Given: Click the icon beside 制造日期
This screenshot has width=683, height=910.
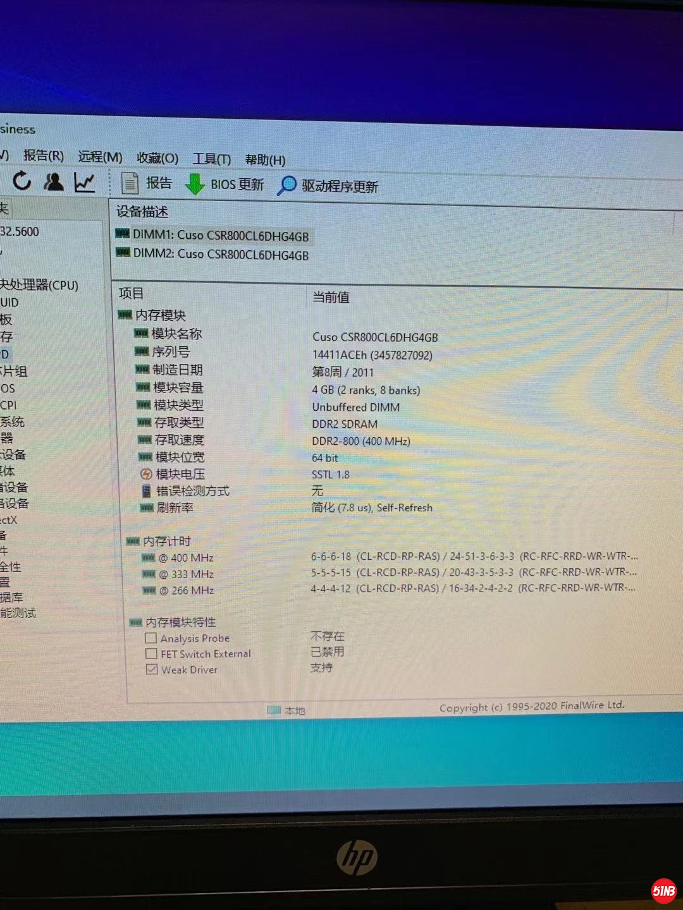Looking at the screenshot, I should tap(142, 369).
